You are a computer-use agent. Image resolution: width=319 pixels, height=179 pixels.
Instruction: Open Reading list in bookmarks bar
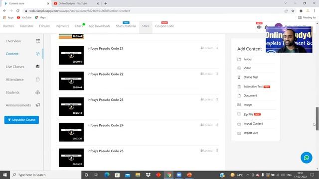[x=307, y=18]
